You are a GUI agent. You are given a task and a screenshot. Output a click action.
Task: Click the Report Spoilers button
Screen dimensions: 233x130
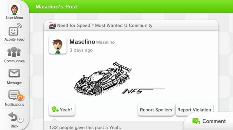point(156,110)
